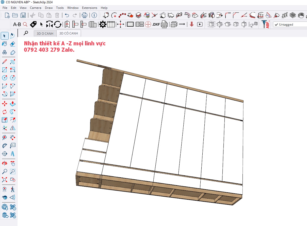The image size is (307, 226).
Task: Open the Untagged tag dropdown
Action: 290,25
